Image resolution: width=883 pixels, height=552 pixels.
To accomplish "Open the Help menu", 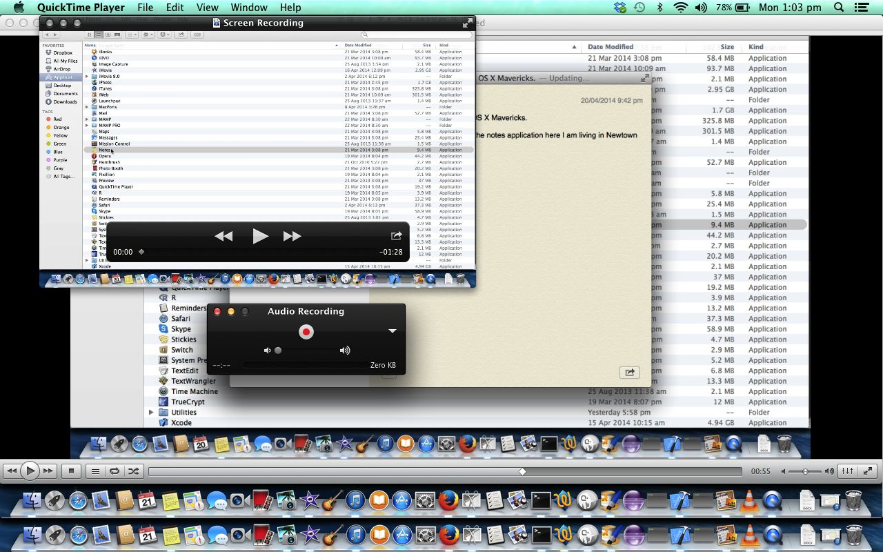I will pos(290,8).
